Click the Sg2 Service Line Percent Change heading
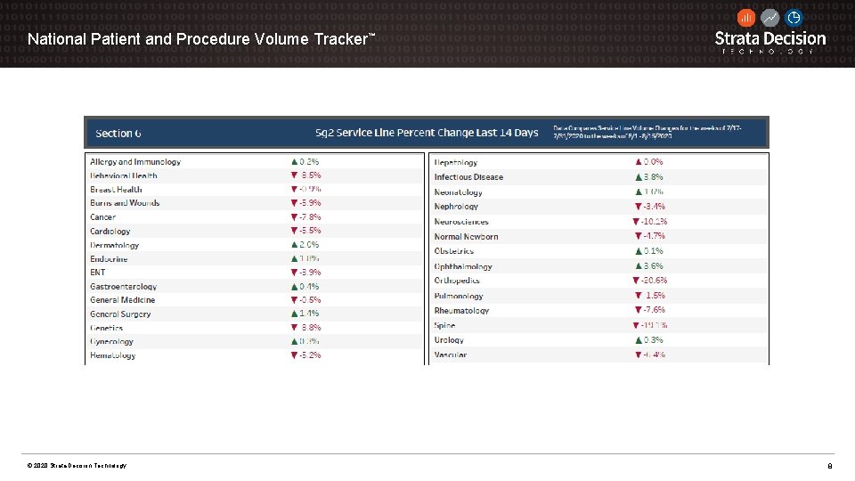Screen dimensions: 855x481 coord(427,133)
